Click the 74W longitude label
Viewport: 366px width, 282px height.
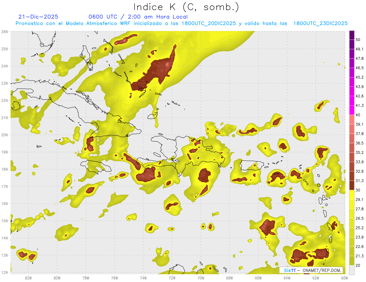(143, 278)
